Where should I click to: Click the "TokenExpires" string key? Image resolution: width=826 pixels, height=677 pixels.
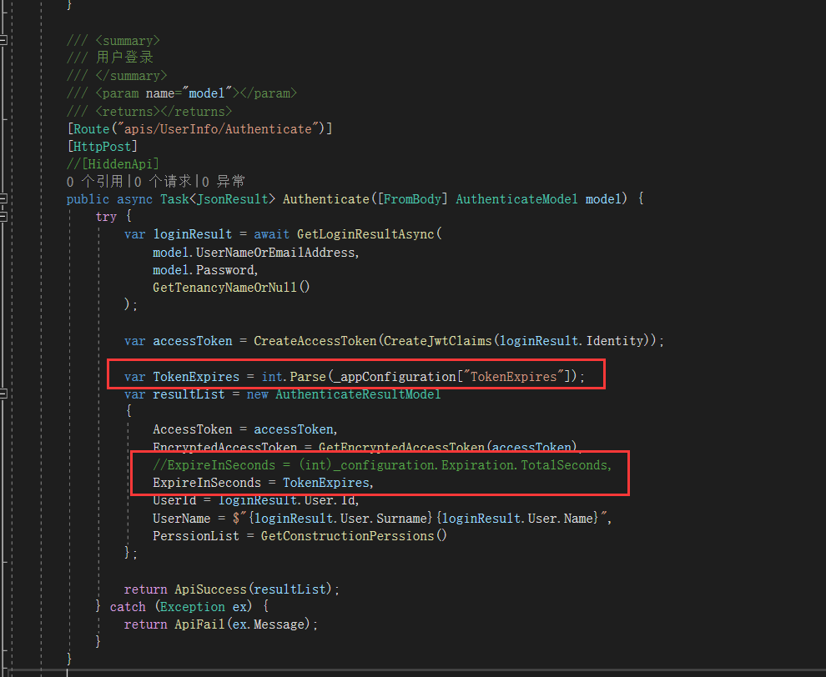(x=513, y=377)
